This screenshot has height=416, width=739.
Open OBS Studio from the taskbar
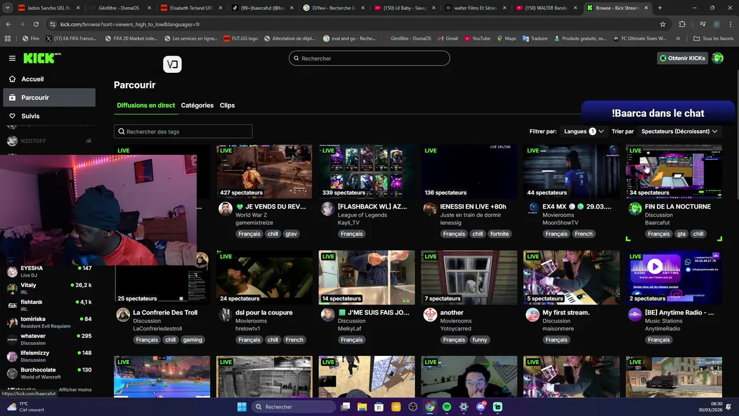413,407
